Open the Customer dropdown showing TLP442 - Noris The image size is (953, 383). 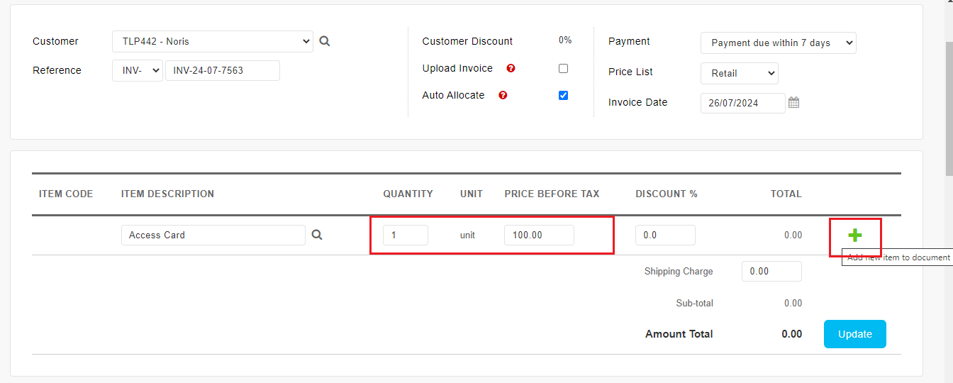[x=213, y=41]
